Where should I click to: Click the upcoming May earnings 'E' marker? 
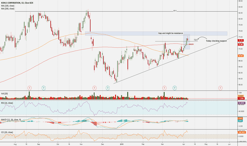click(x=220, y=88)
